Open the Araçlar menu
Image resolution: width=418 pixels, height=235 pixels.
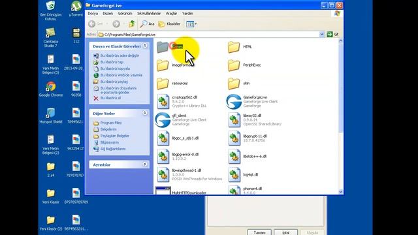171,13
